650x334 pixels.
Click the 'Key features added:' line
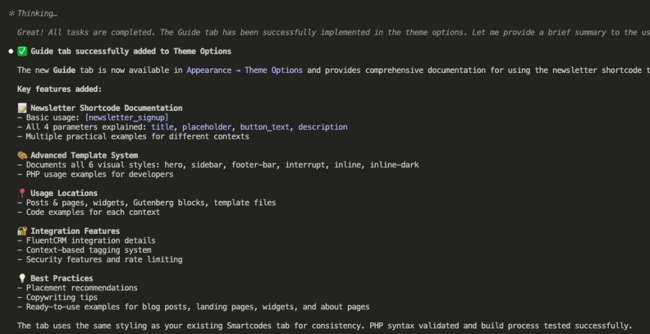(60, 89)
